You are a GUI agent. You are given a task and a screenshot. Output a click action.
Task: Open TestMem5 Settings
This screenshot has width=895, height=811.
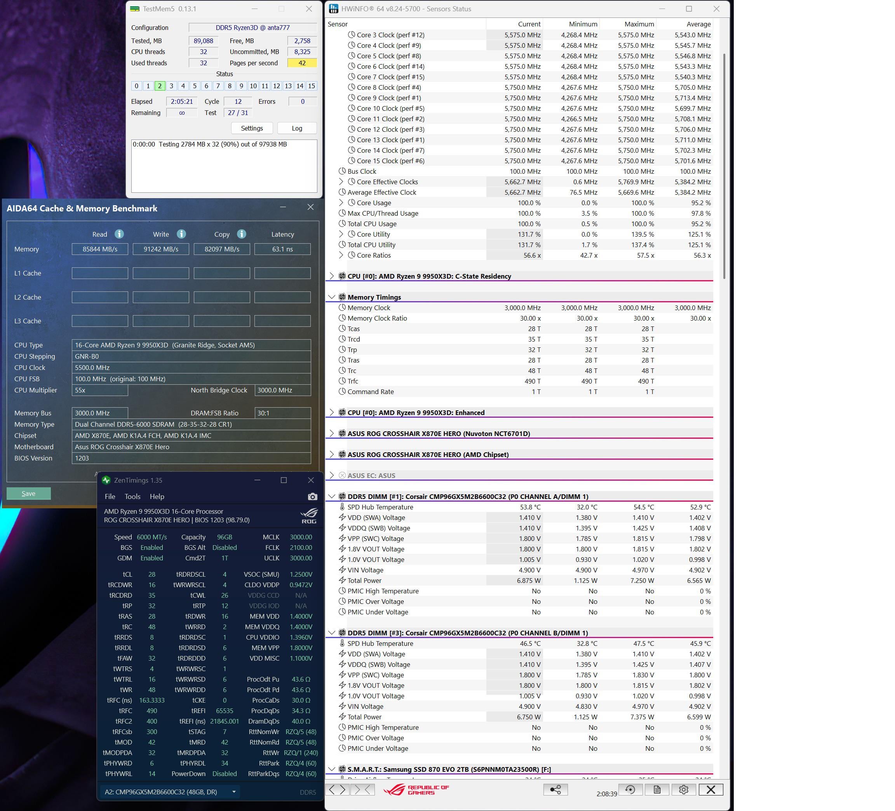[252, 128]
